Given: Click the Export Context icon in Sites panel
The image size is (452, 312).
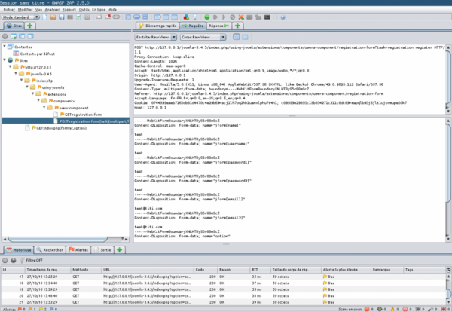Looking at the screenshot, I should (30, 36).
